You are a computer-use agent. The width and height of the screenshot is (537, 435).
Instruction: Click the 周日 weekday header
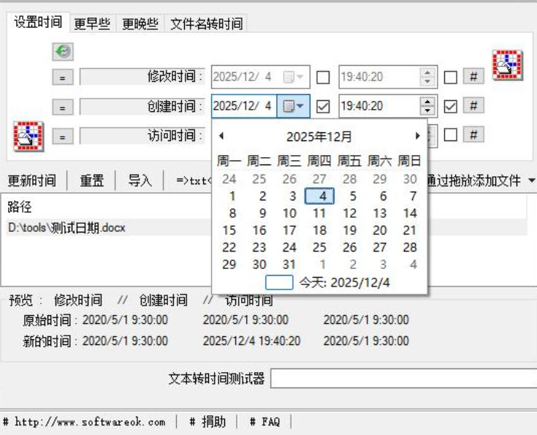(x=410, y=161)
